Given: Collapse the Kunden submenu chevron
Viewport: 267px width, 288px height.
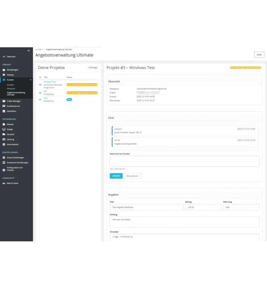Looking at the screenshot, I should 31,80.
